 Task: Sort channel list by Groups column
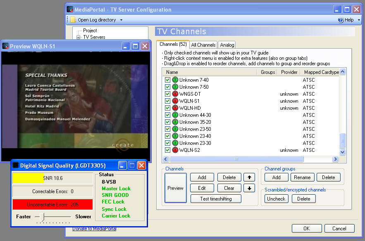pos(267,72)
